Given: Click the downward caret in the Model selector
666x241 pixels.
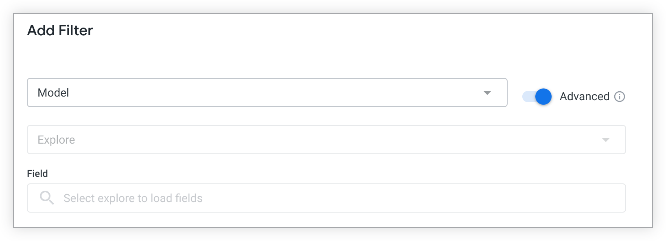Looking at the screenshot, I should pos(487,93).
